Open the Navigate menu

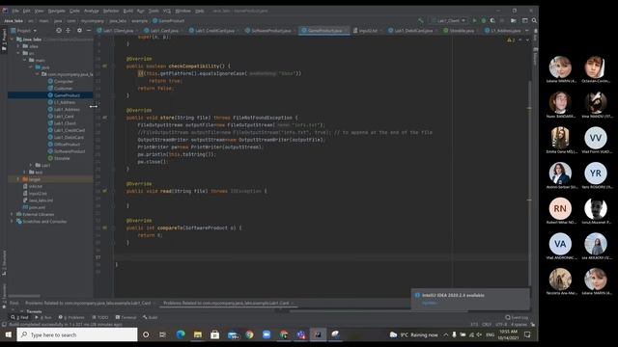pos(56,11)
